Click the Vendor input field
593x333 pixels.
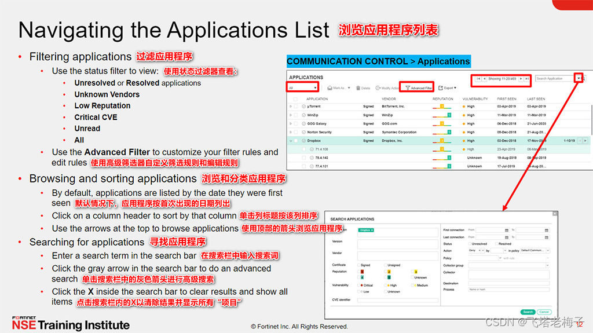[x=397, y=256]
